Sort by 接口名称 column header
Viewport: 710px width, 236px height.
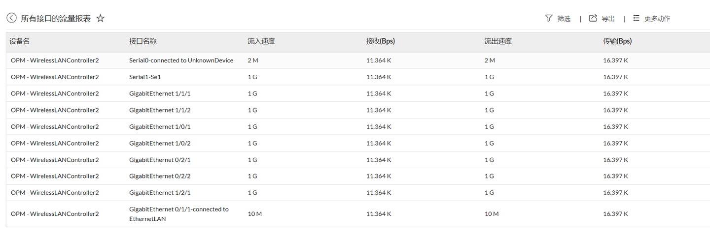[x=143, y=41]
